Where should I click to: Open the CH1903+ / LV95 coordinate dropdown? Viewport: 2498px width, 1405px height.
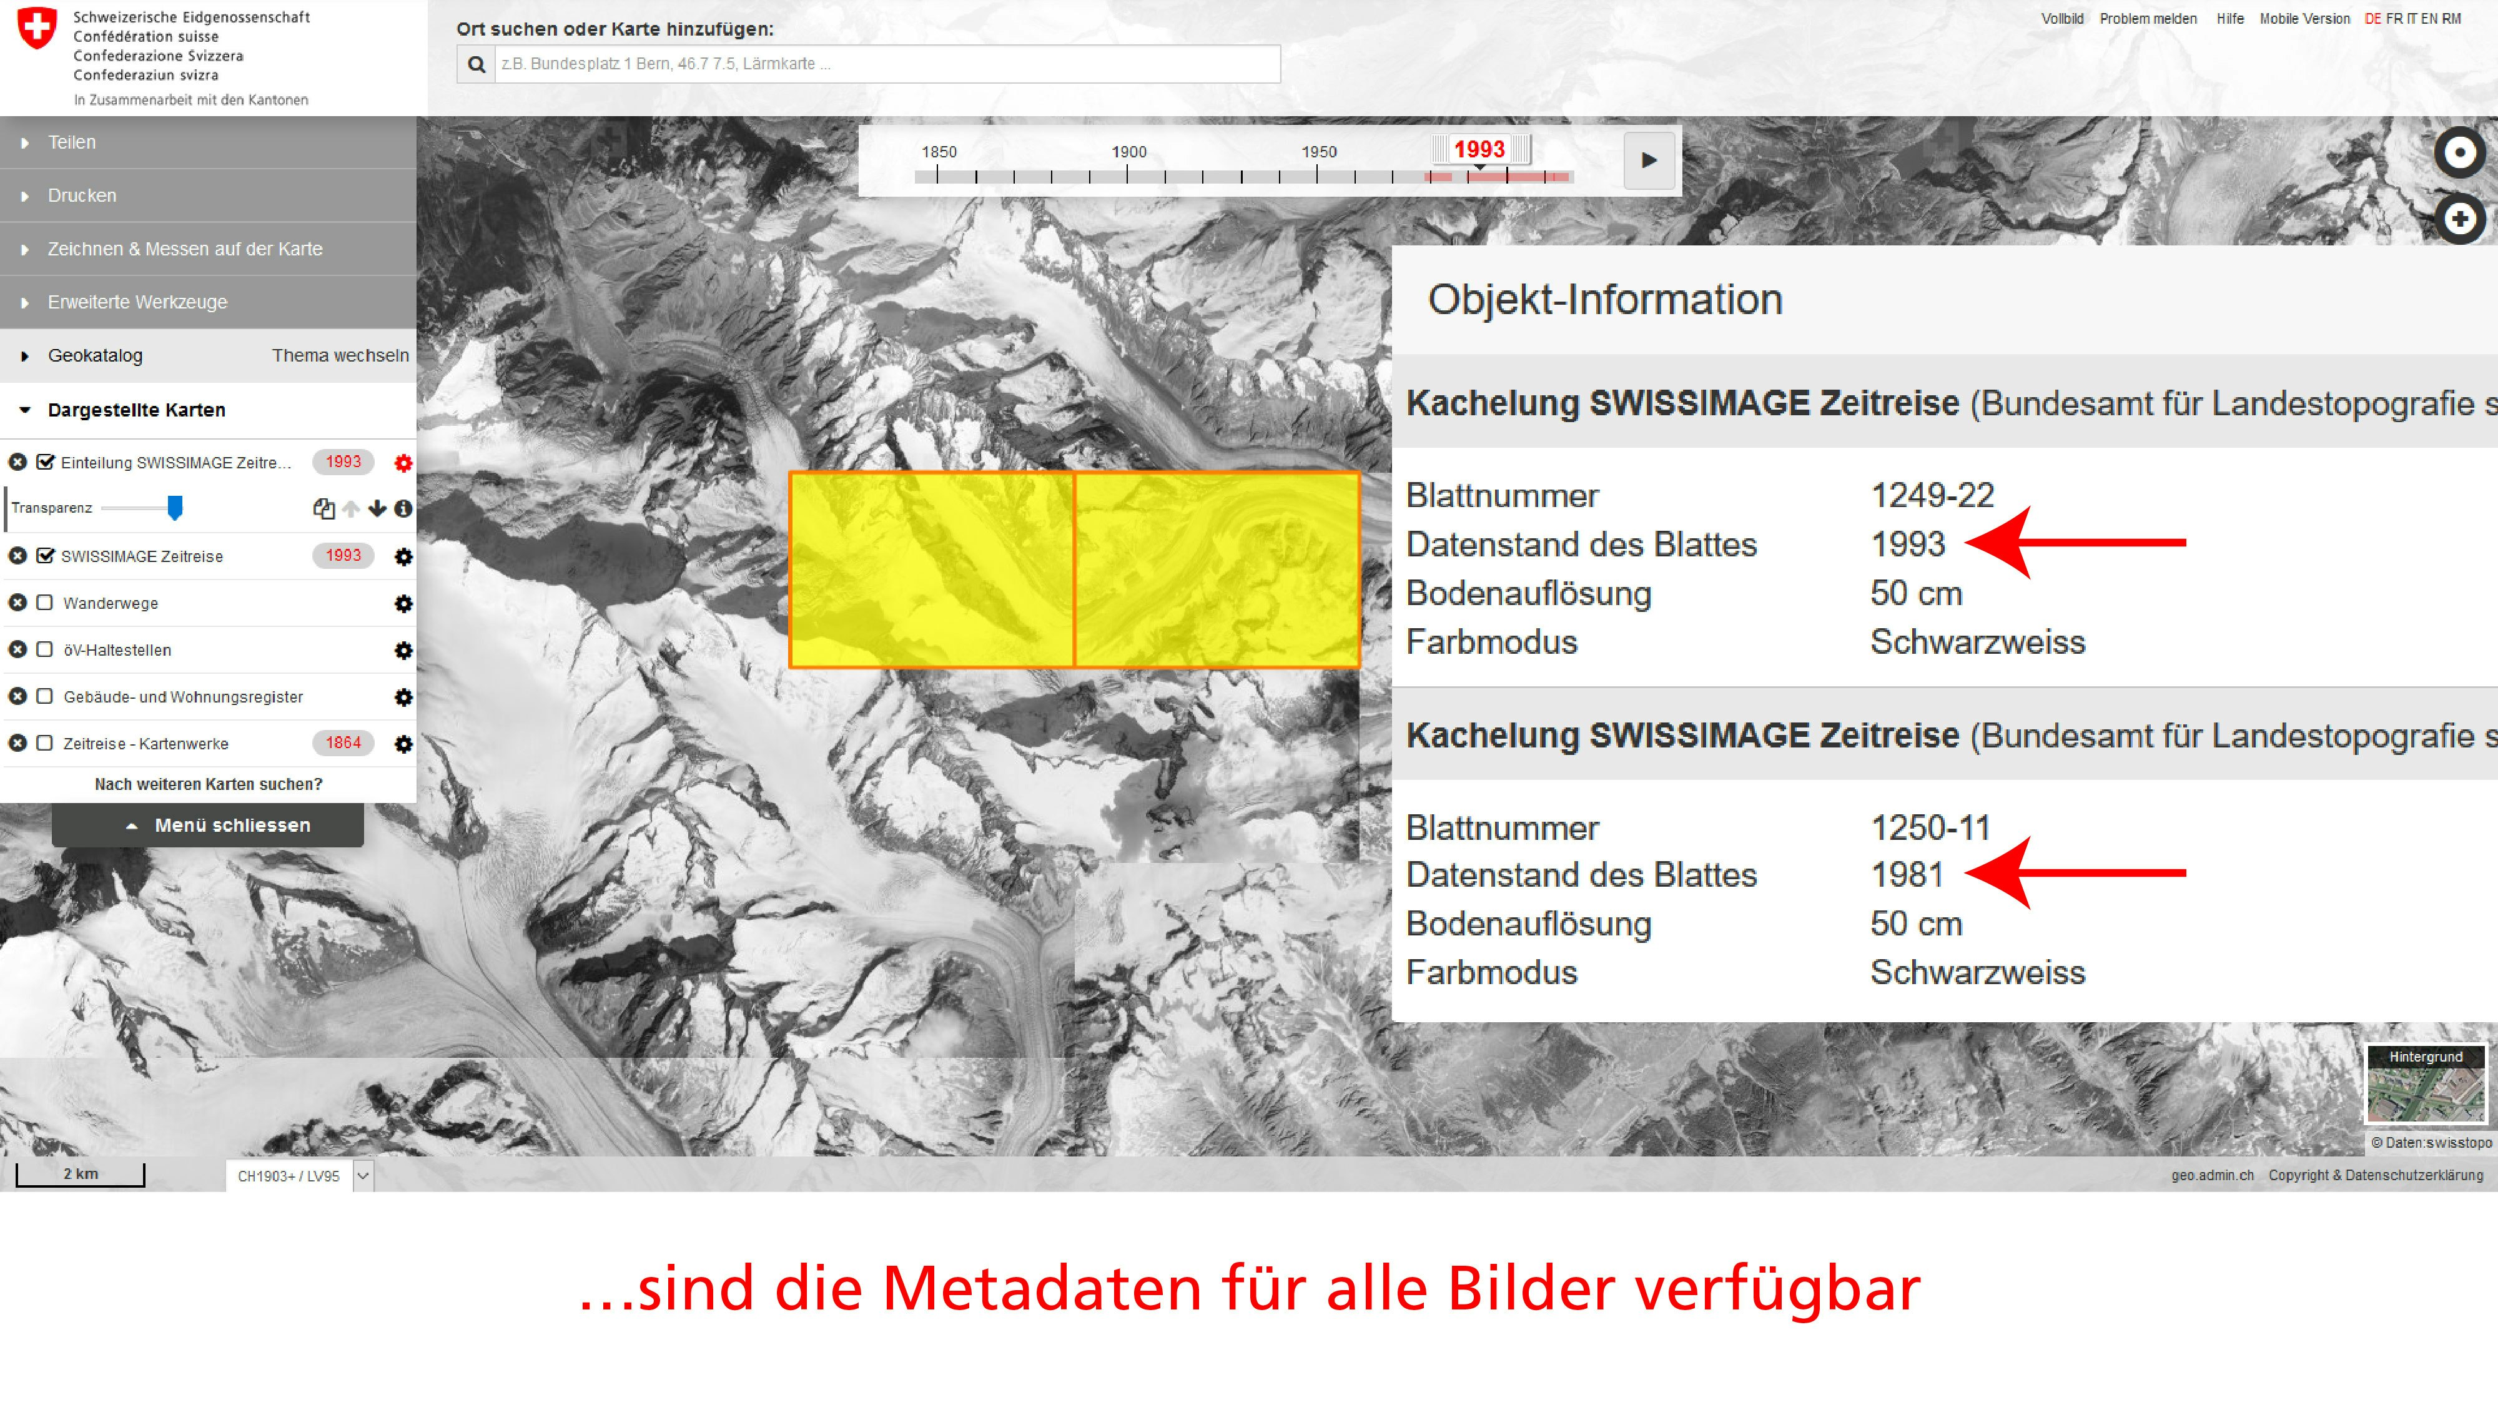pyautogui.click(x=363, y=1176)
